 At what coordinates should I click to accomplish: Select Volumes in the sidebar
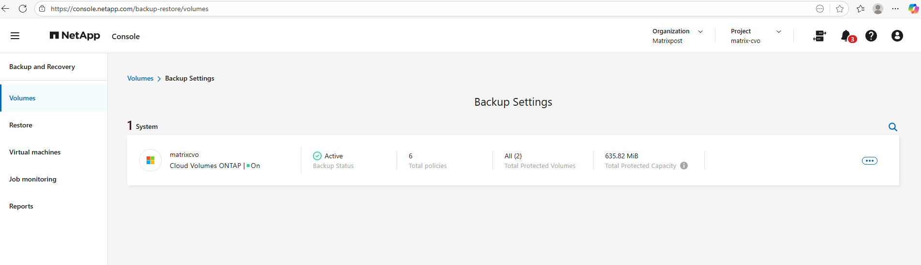click(x=22, y=98)
